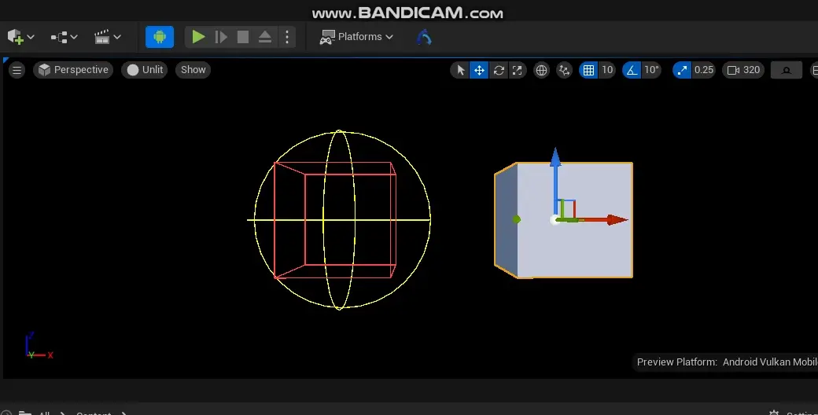Click the camera speed 320 setting
The width and height of the screenshot is (818, 415).
tap(743, 70)
